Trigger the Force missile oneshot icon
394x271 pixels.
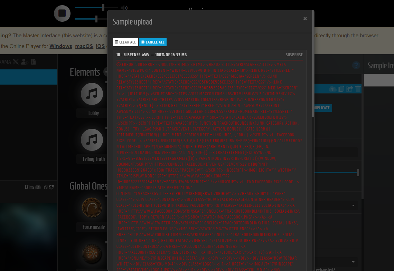click(x=92, y=208)
